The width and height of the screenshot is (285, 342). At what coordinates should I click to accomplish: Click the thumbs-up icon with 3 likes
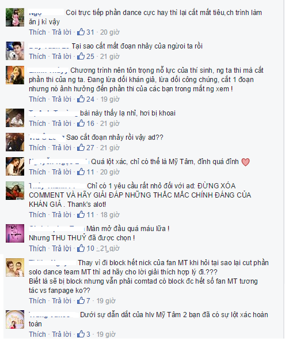pos(81,334)
